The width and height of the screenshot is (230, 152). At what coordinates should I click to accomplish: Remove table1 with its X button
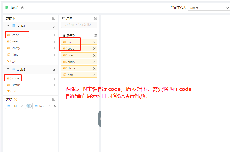(x=54, y=27)
